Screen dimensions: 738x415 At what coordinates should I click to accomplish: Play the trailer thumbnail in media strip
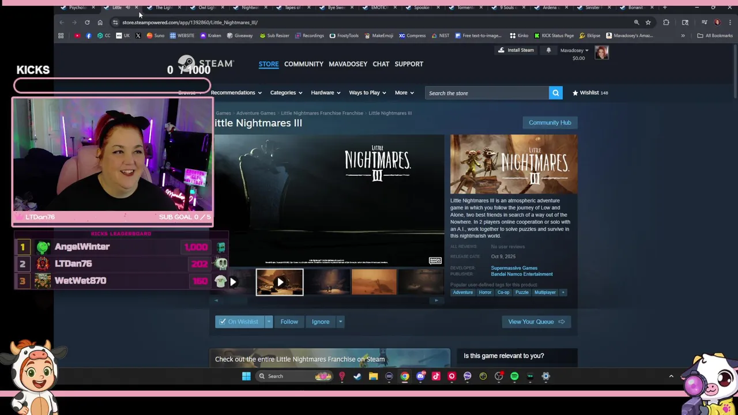click(x=280, y=282)
